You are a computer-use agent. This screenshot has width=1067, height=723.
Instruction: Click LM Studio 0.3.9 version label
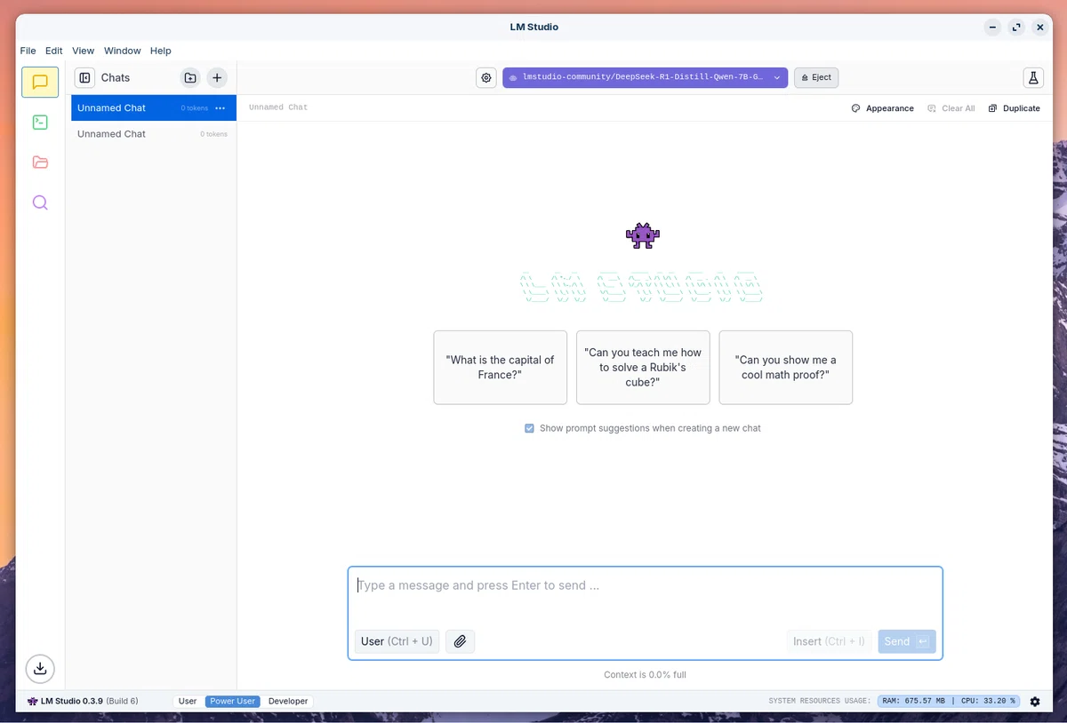tap(83, 702)
